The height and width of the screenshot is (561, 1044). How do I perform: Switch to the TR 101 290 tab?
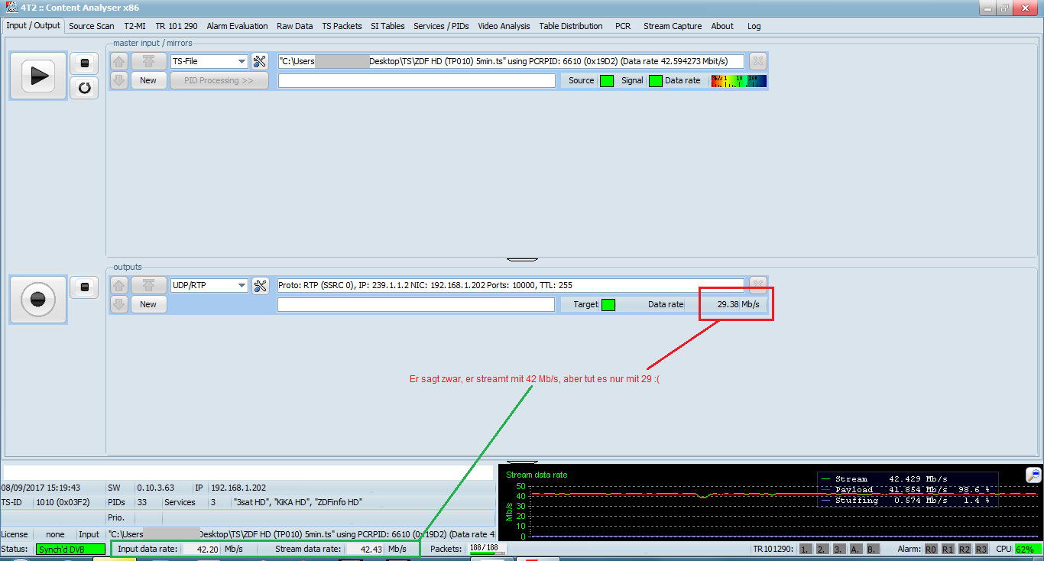tap(176, 26)
